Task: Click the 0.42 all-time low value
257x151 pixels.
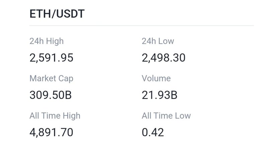Action: 153,132
